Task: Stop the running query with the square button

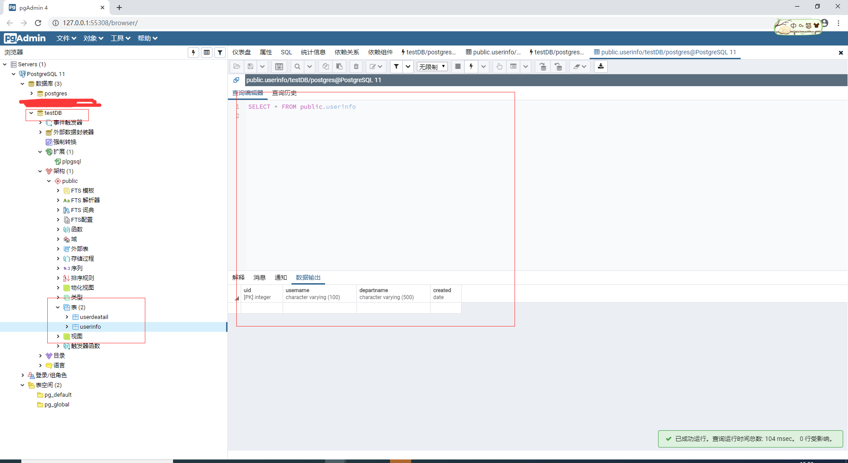Action: click(458, 66)
